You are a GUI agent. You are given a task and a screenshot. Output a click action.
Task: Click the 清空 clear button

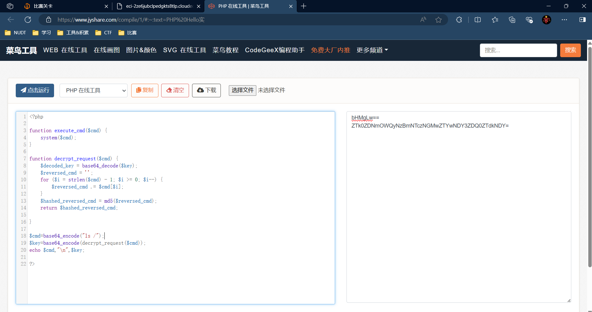coord(175,90)
